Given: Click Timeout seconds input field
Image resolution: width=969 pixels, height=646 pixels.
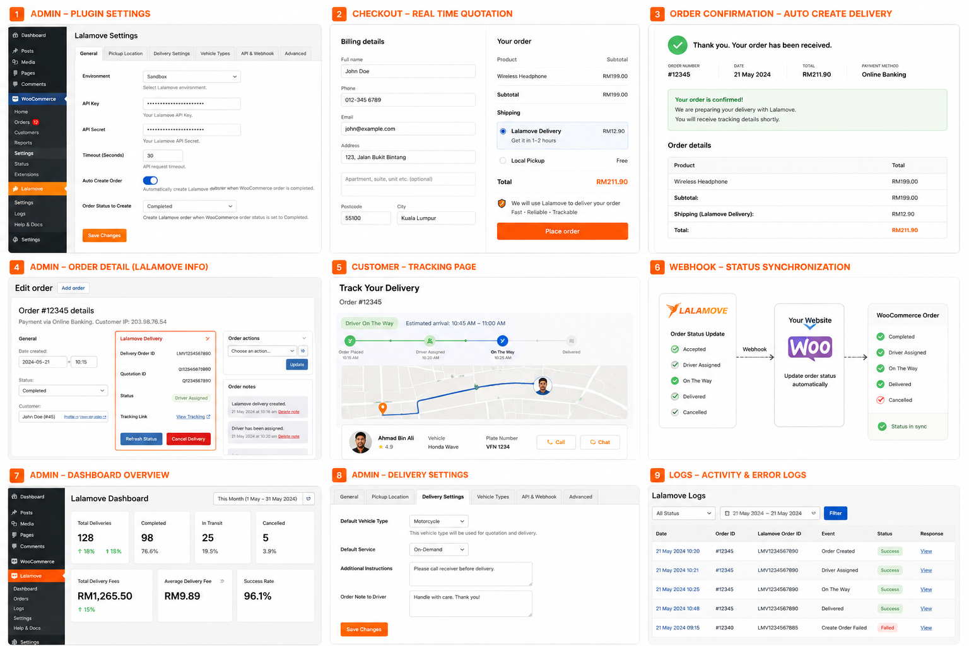Looking at the screenshot, I should (163, 155).
